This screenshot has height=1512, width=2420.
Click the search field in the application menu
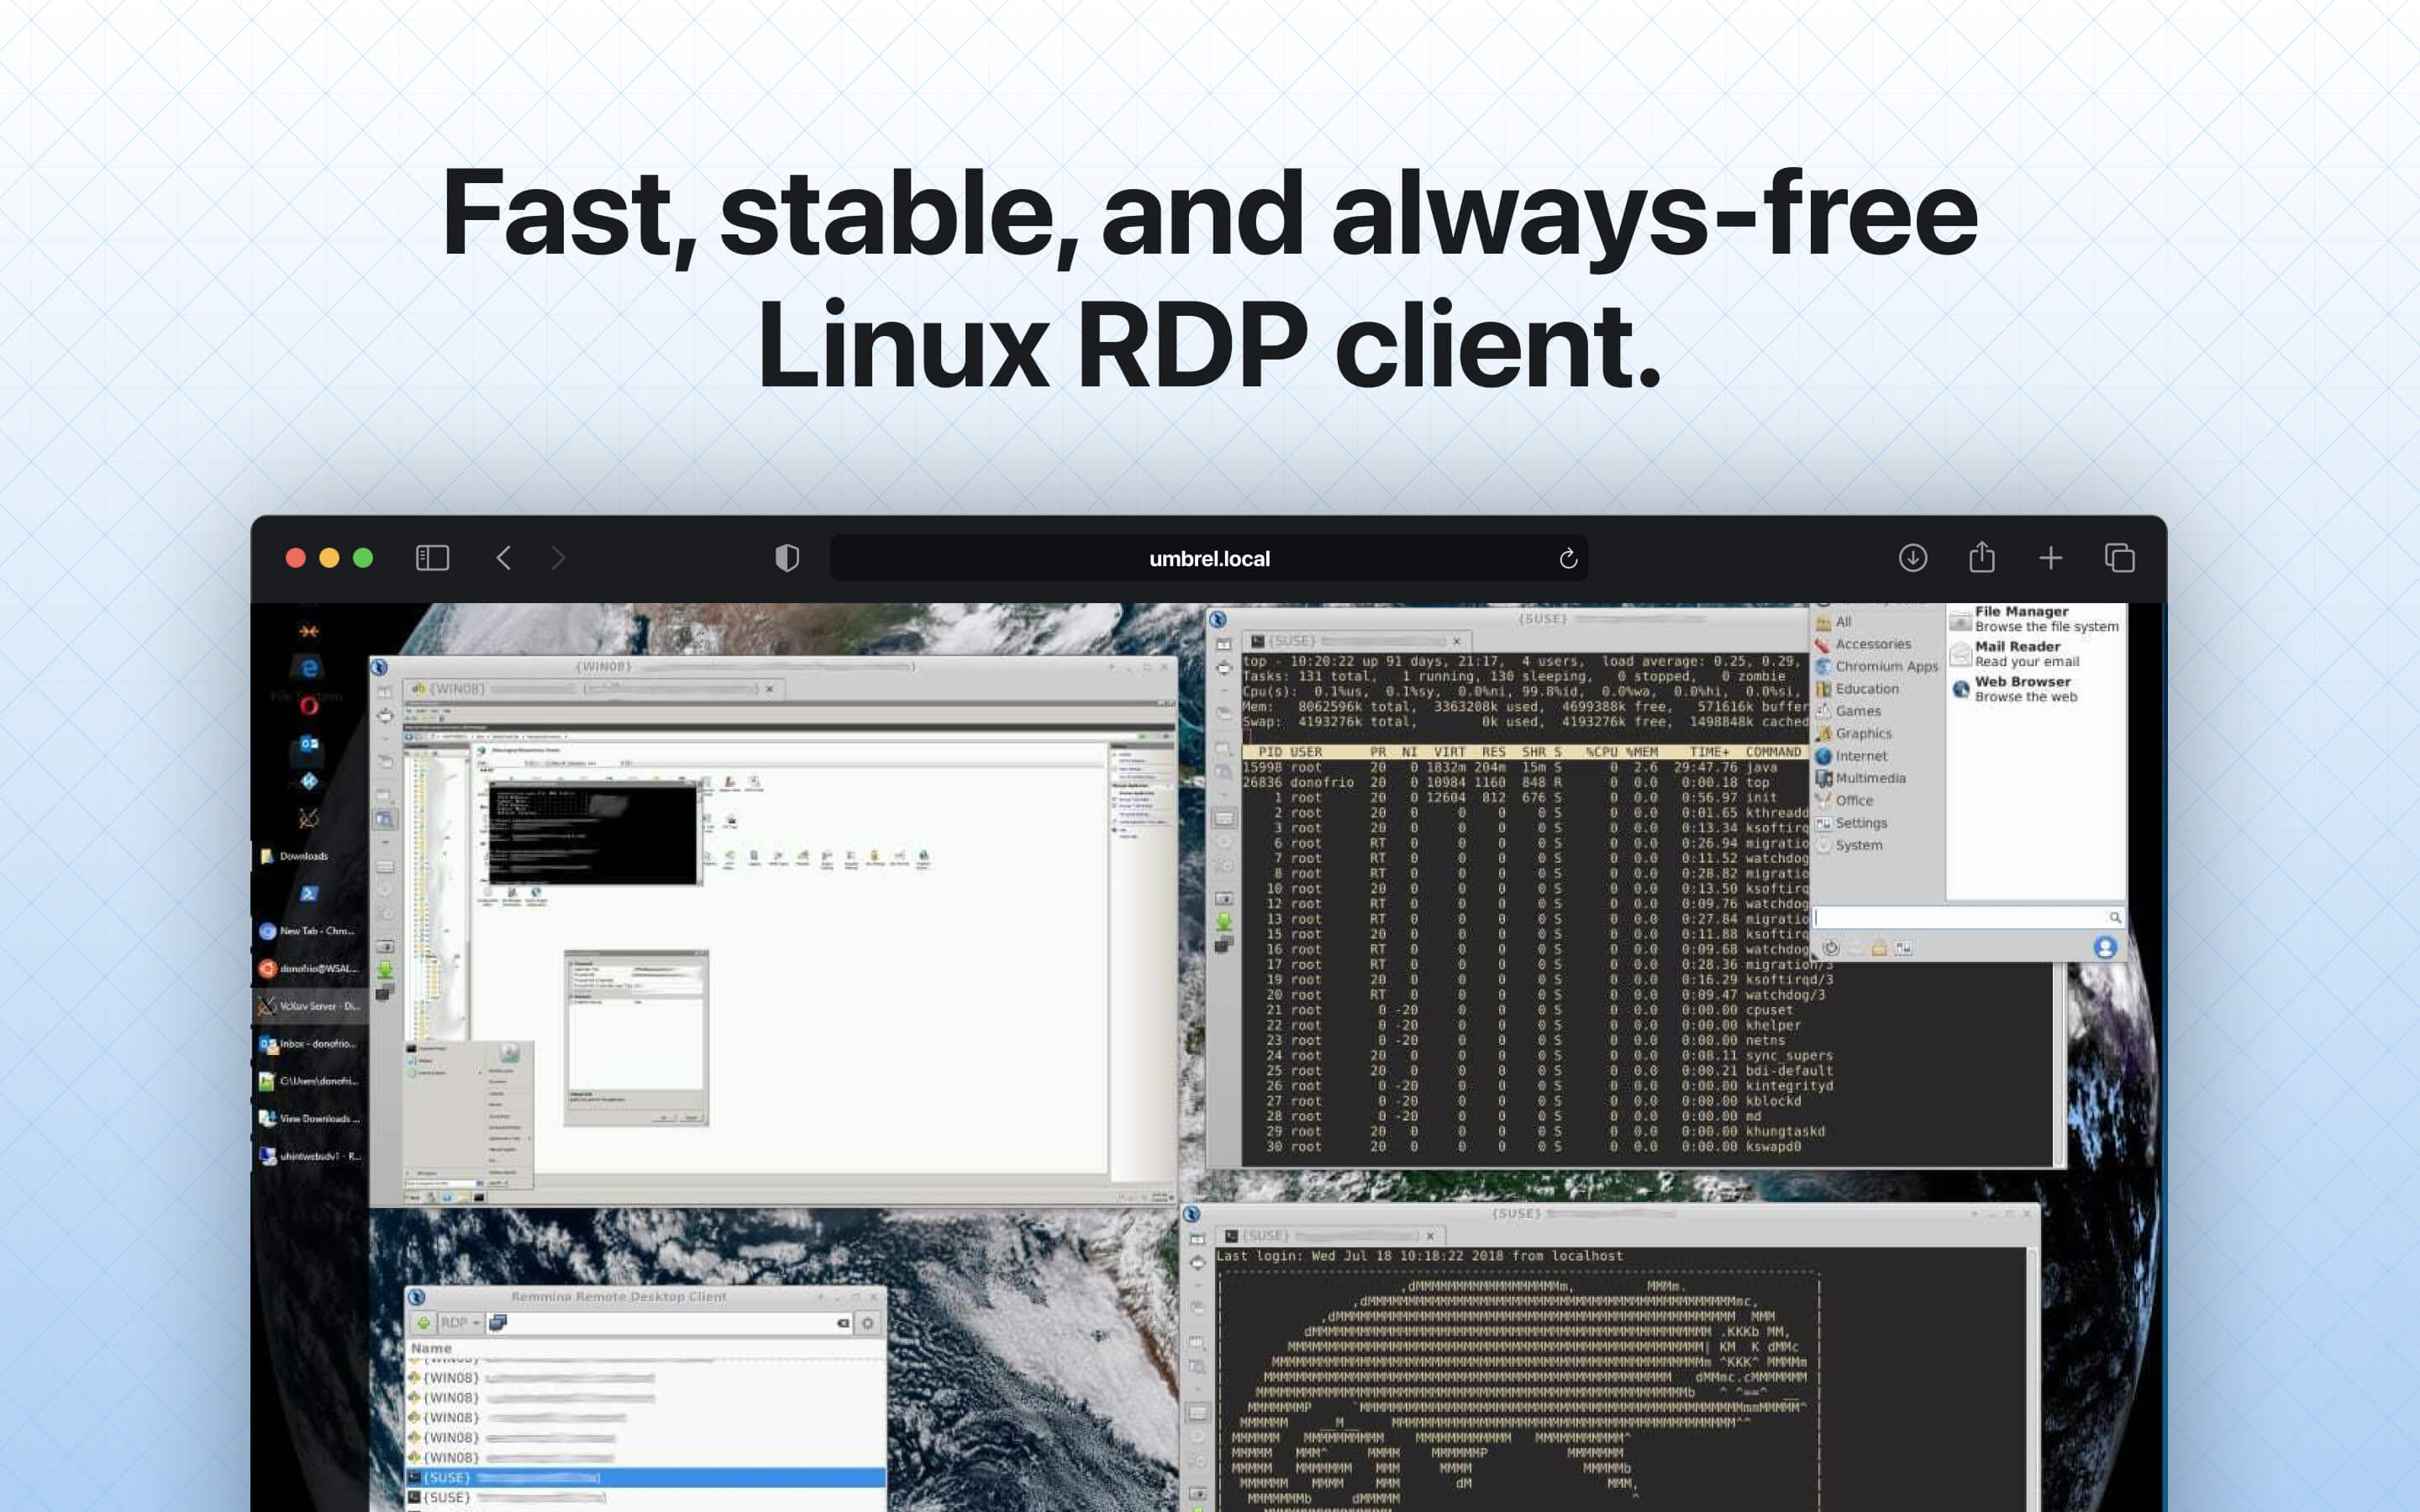1961,918
